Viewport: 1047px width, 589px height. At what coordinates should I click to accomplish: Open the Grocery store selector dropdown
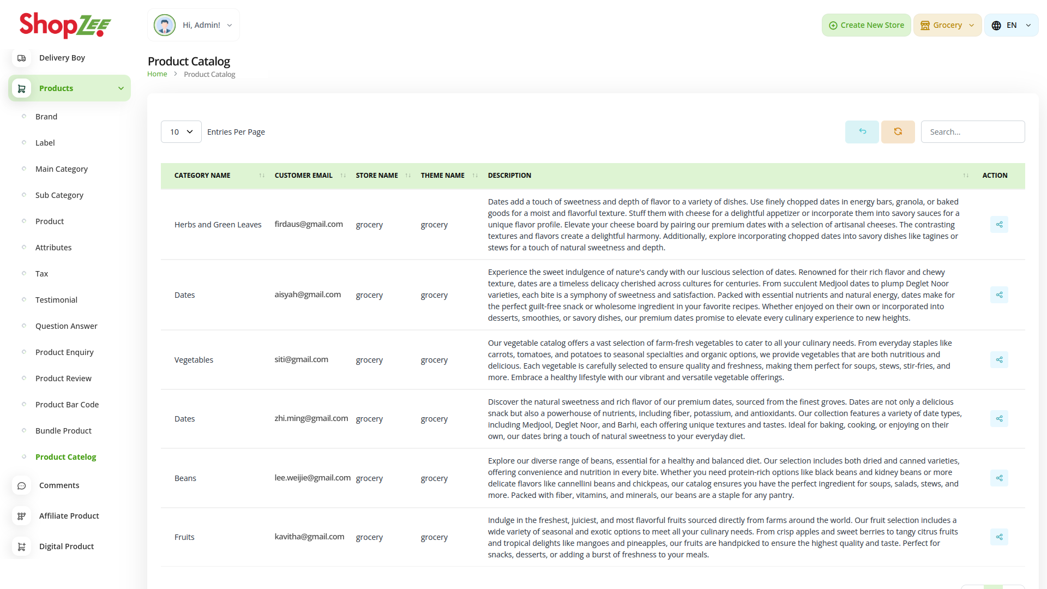click(x=947, y=25)
